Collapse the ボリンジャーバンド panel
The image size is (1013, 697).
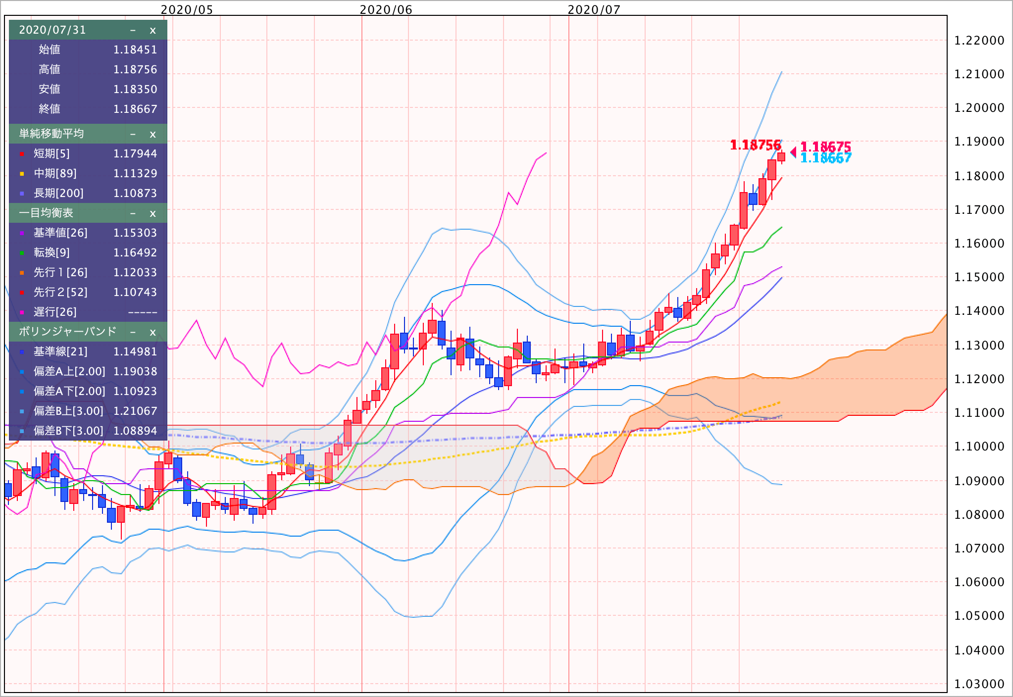coord(133,332)
